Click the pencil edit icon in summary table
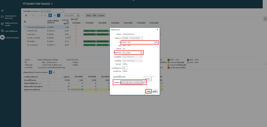 click(x=40, y=83)
